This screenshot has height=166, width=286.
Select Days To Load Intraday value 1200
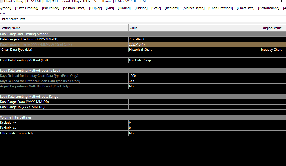pos(194,76)
